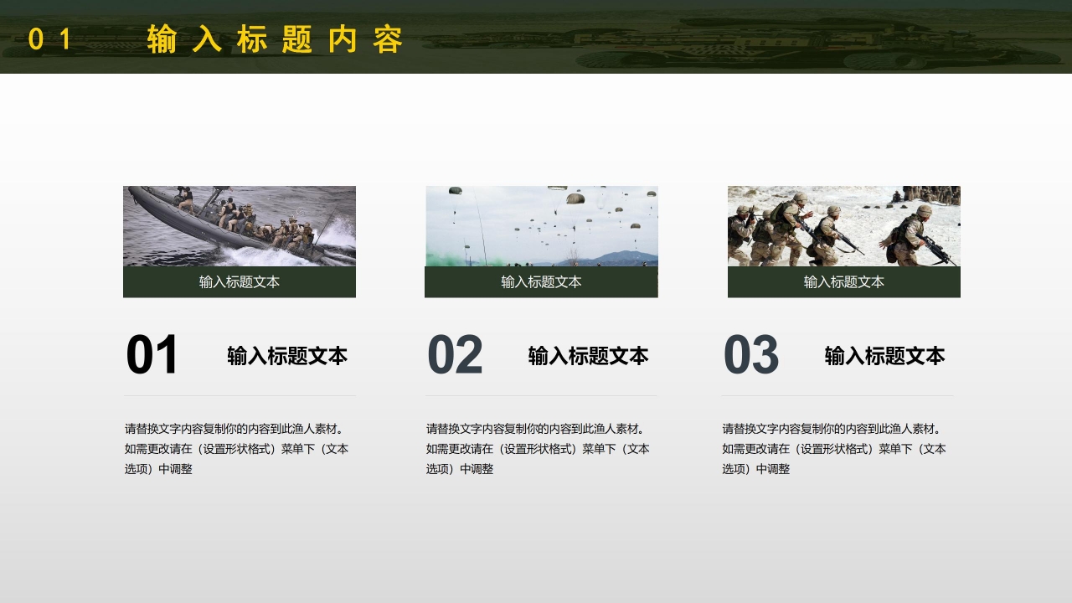Click the green caption bar under boat photo
Viewport: 1072px width, 603px height.
[240, 282]
